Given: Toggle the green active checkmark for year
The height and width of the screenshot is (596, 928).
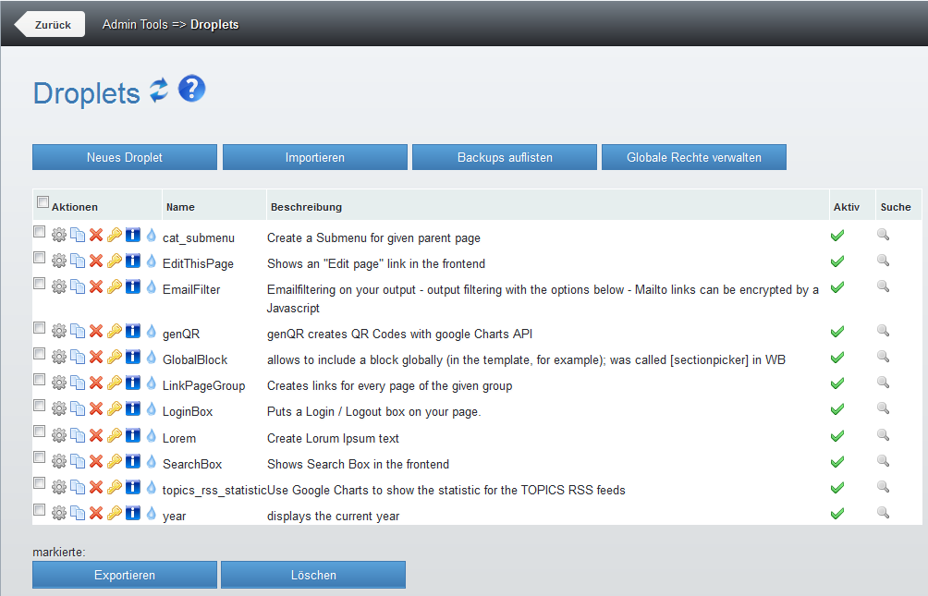Looking at the screenshot, I should click(x=837, y=513).
